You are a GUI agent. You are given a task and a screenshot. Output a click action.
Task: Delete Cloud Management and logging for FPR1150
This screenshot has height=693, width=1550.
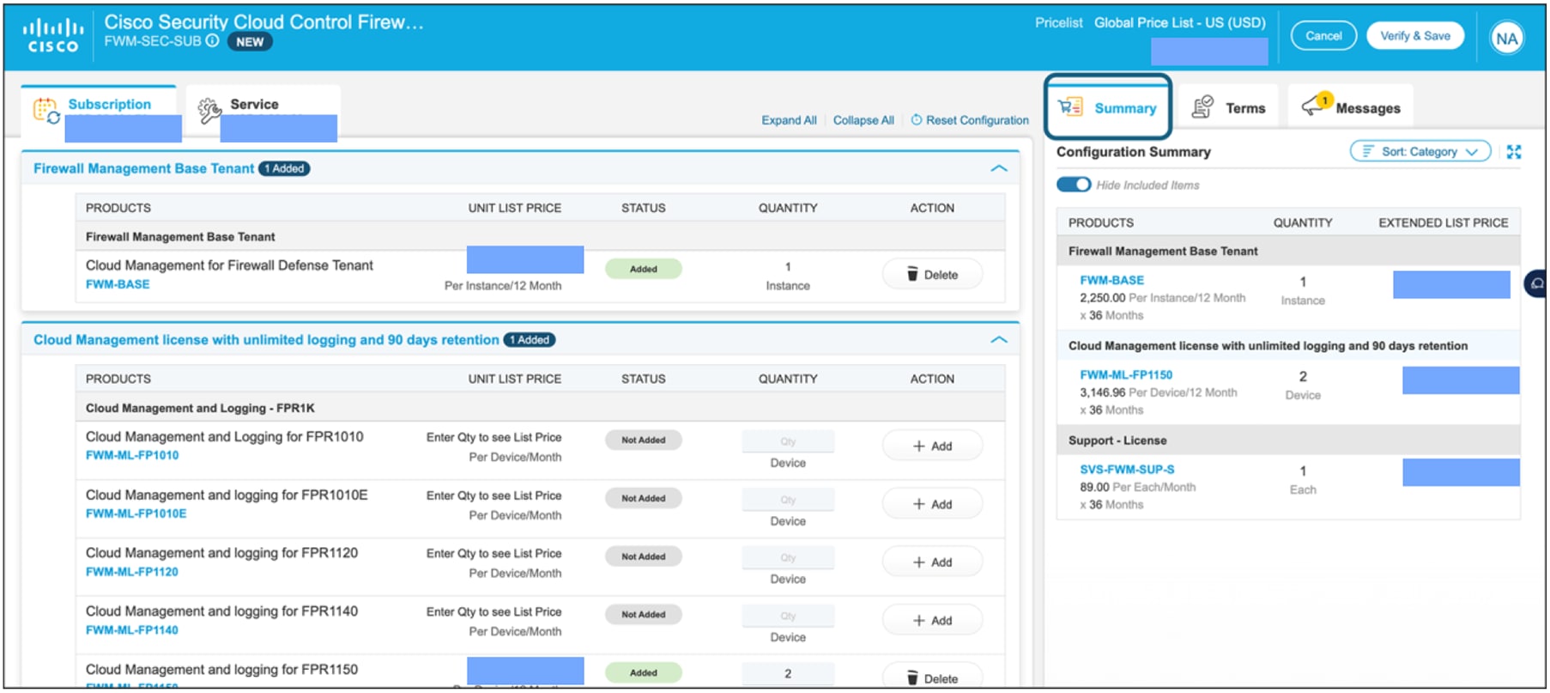pyautogui.click(x=932, y=678)
